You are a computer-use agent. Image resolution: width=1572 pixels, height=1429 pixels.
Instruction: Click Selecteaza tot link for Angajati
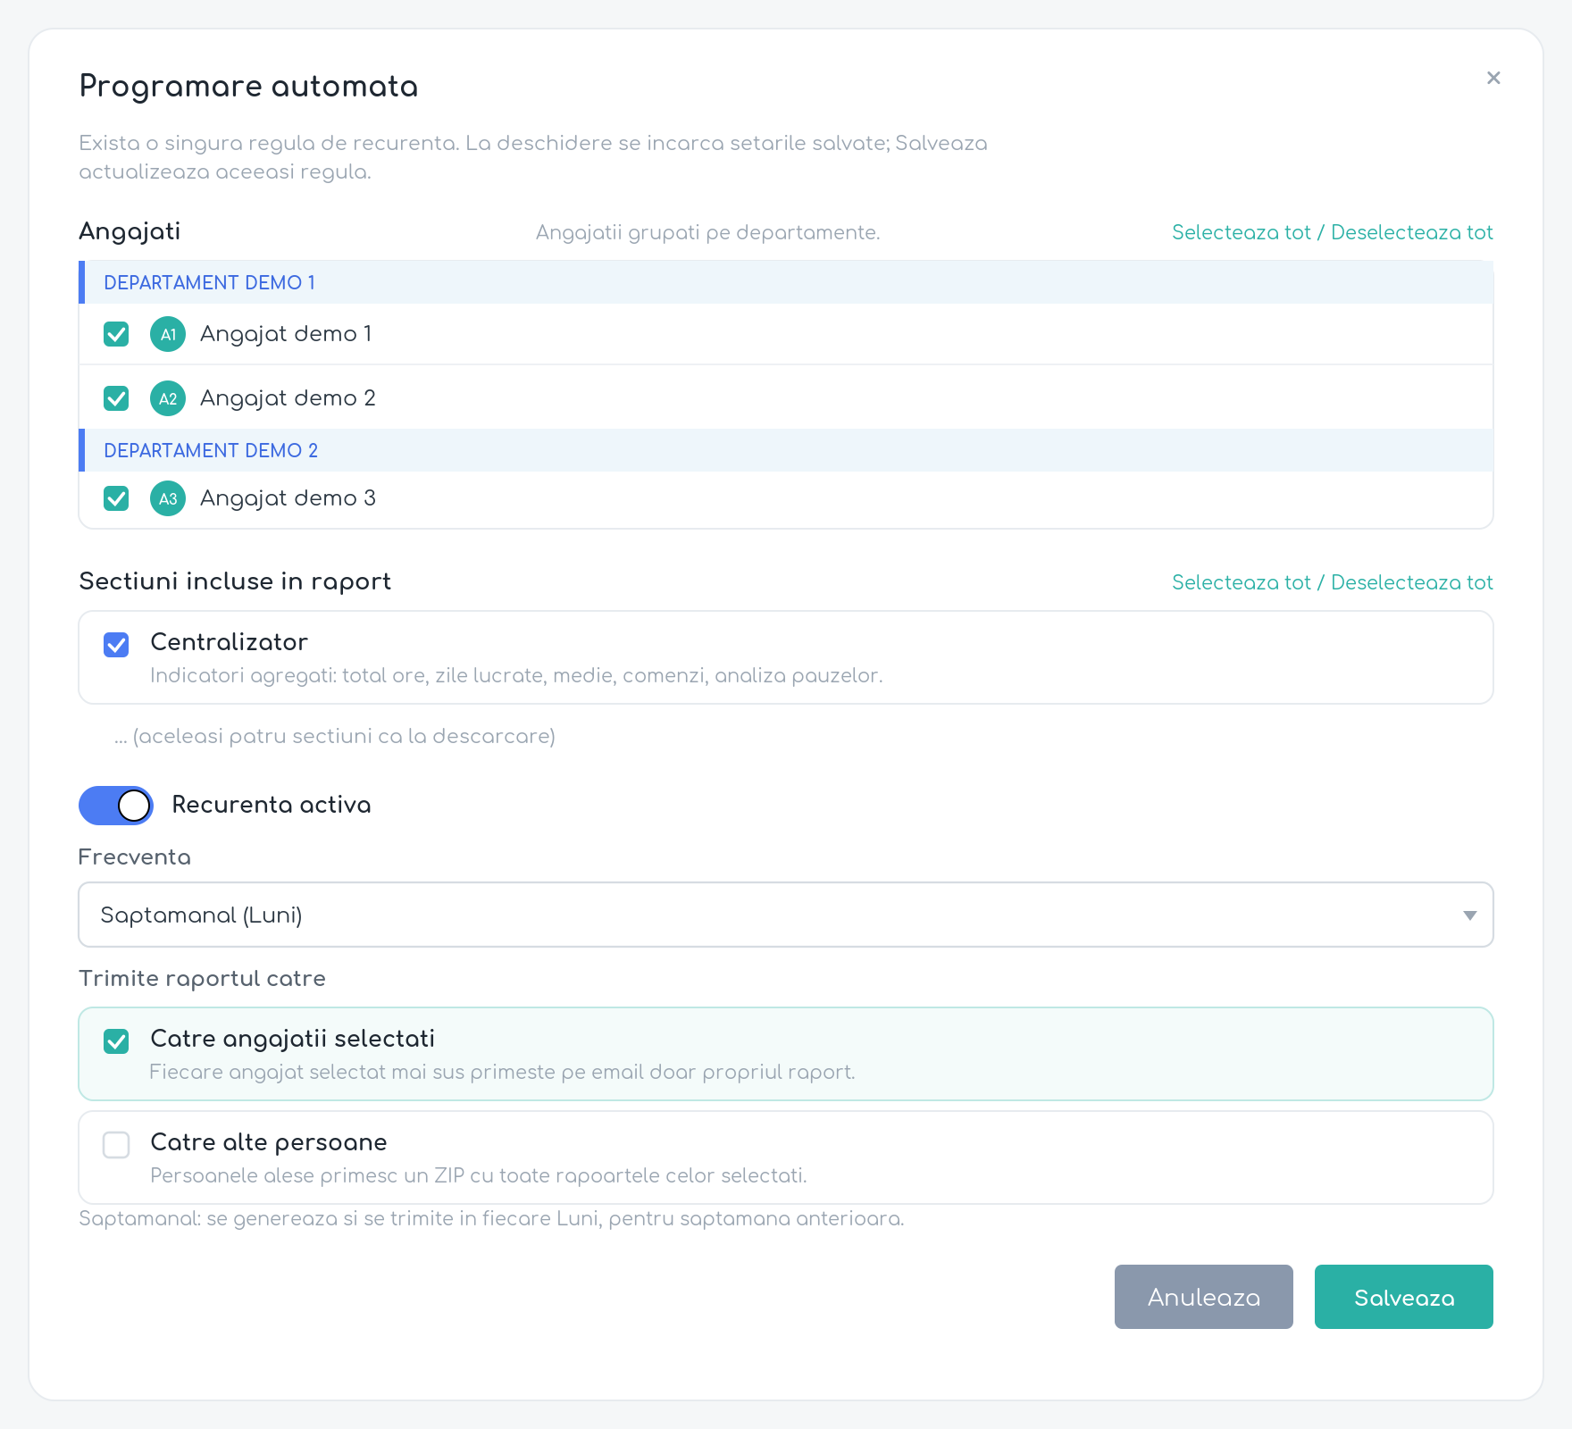1242,232
